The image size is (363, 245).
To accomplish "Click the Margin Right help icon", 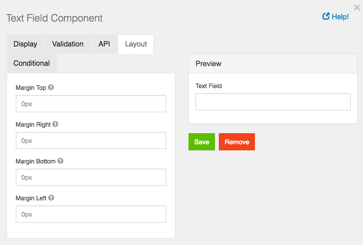I will click(55, 124).
